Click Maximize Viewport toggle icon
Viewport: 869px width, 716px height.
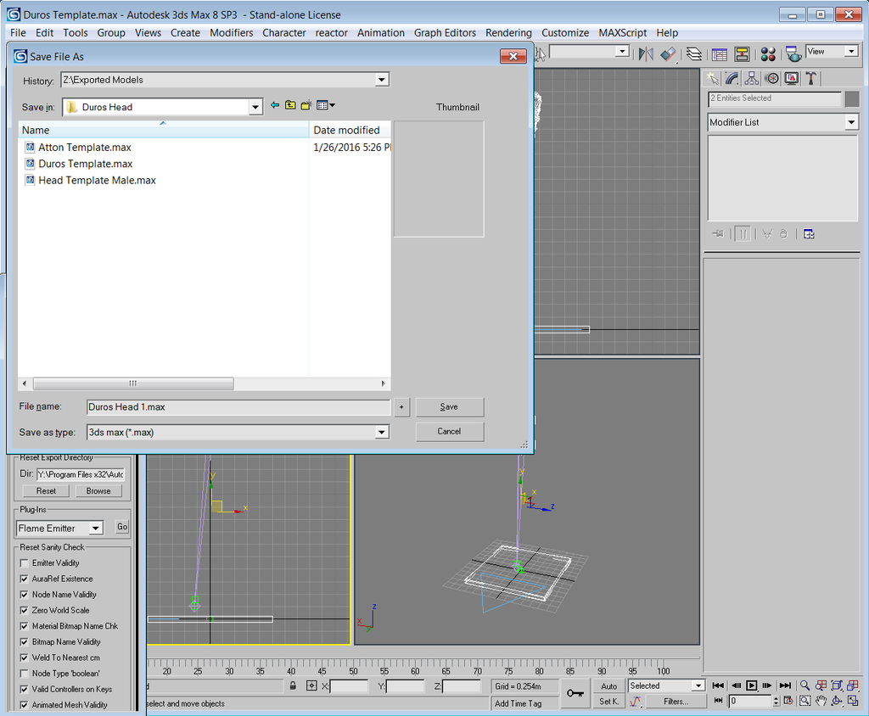[853, 701]
